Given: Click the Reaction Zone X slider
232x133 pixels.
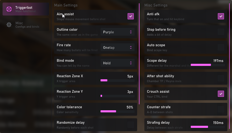Looking at the screenshot, I should 118,81.
